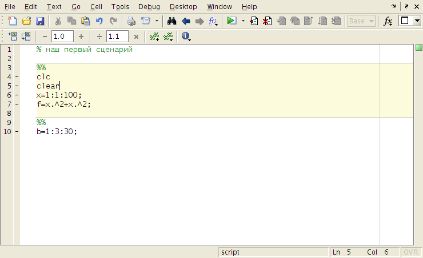Click the Exit debug mode icon
This screenshot has height=258, width=423.
tap(336, 21)
